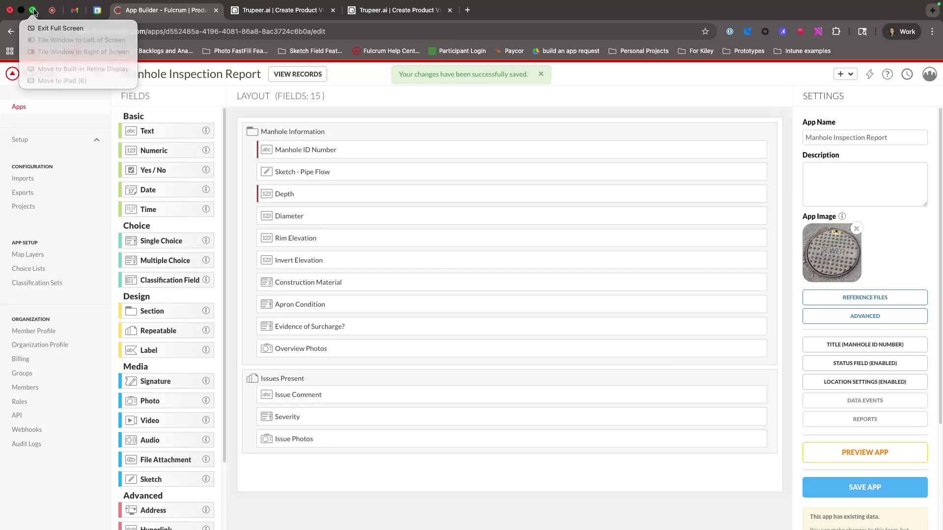Click the yellow PREVIEW APP button
The image size is (943, 530).
coord(864,452)
